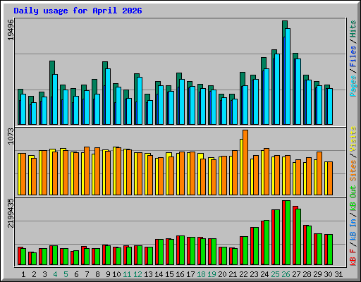Select green weekend day 26 label
Image resolution: width=361 pixels, height=282 pixels.
pyautogui.click(x=286, y=274)
